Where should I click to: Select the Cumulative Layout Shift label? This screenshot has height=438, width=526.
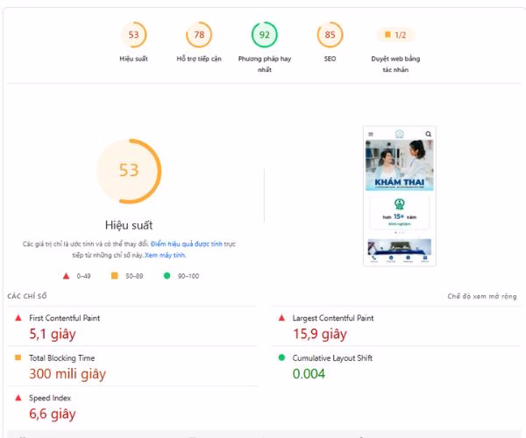point(332,358)
